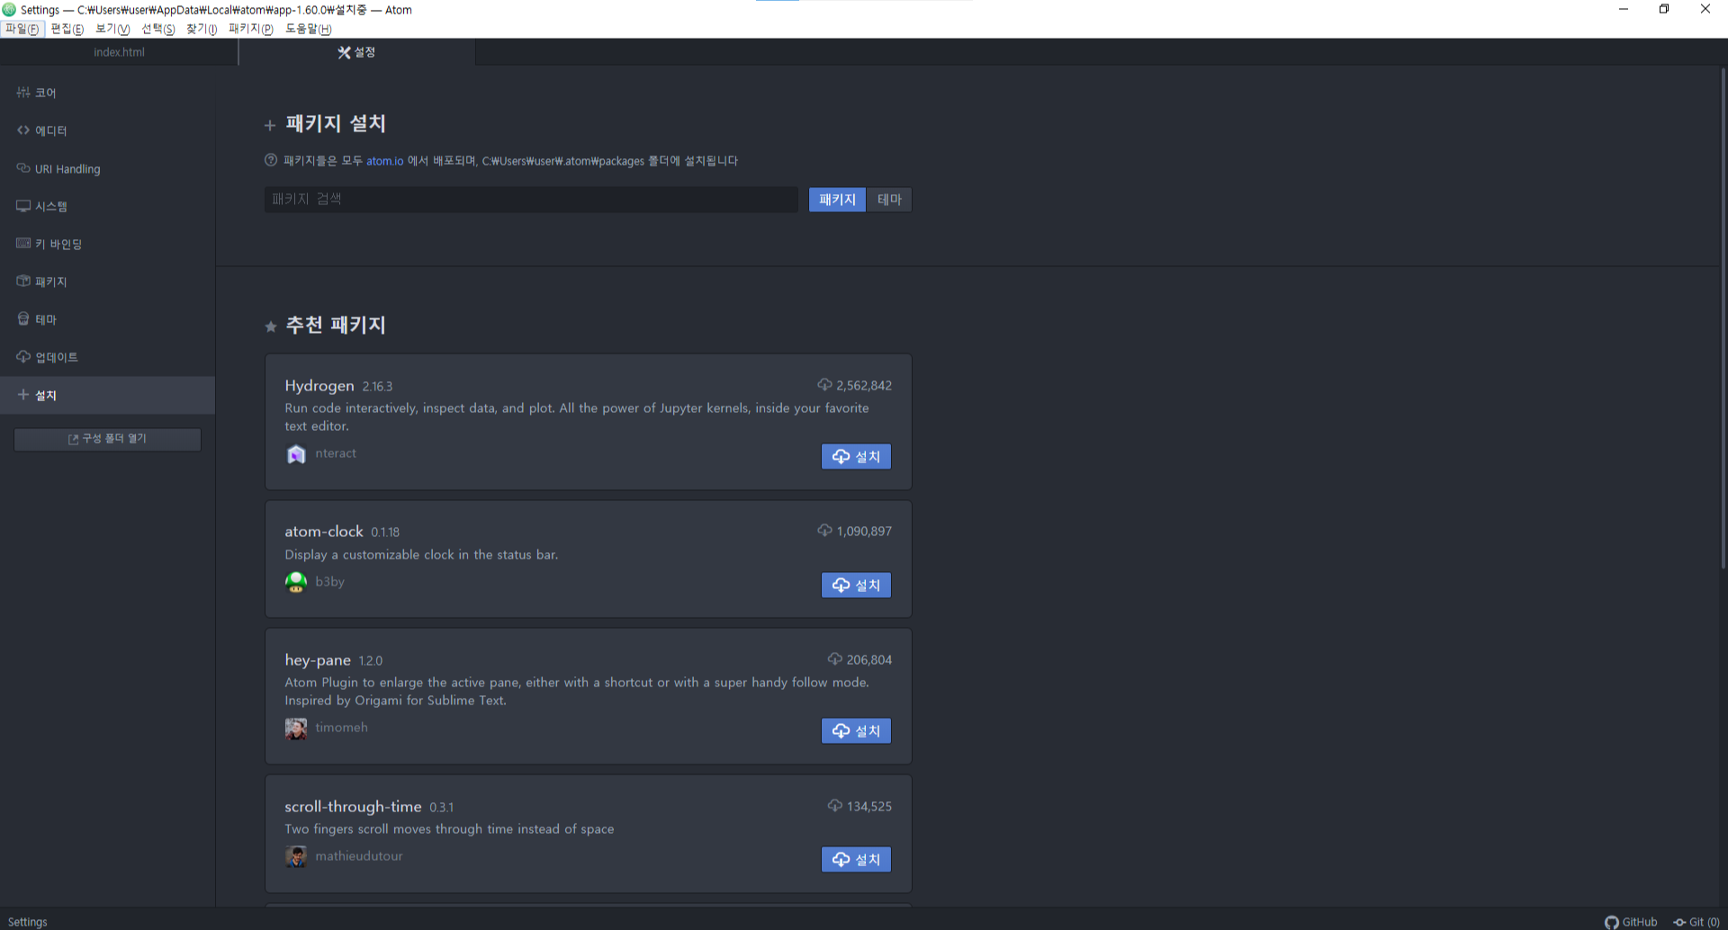
Task: Switch to the index.html tab
Action: (119, 52)
